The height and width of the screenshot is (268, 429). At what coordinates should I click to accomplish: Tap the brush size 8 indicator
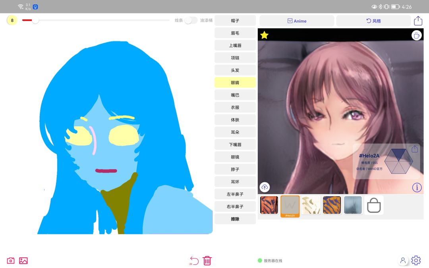point(12,20)
